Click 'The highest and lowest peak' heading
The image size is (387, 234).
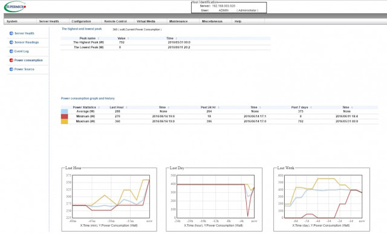tap(82, 29)
